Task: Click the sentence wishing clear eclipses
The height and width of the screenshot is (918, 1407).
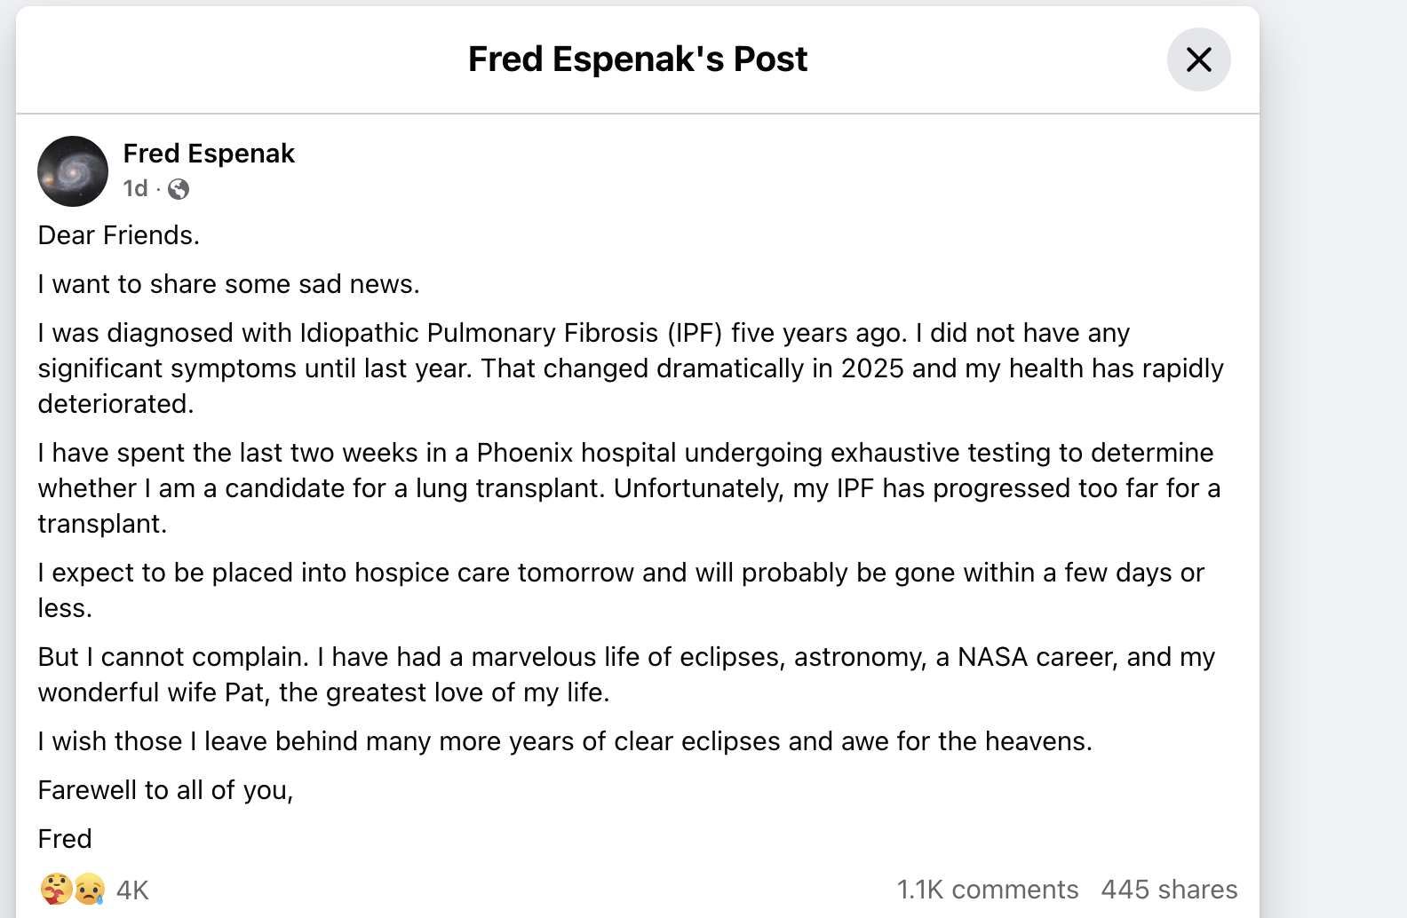Action: 565,741
